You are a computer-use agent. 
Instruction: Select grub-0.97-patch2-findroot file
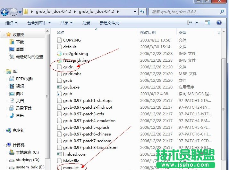point(88,107)
